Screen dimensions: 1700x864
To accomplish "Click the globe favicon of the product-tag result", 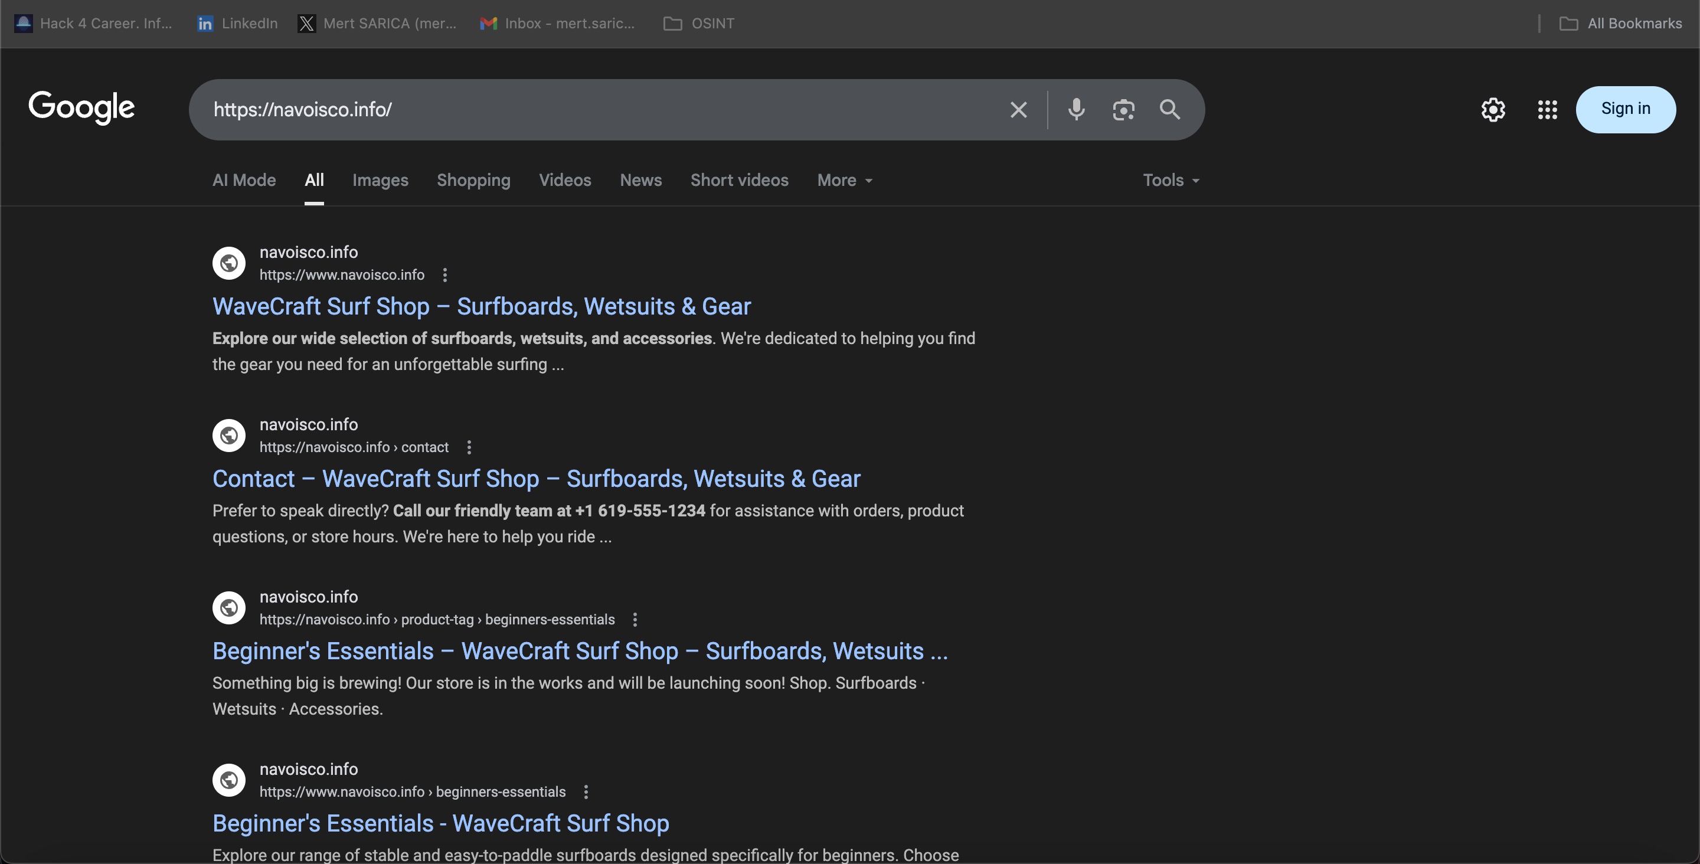I will click(229, 608).
